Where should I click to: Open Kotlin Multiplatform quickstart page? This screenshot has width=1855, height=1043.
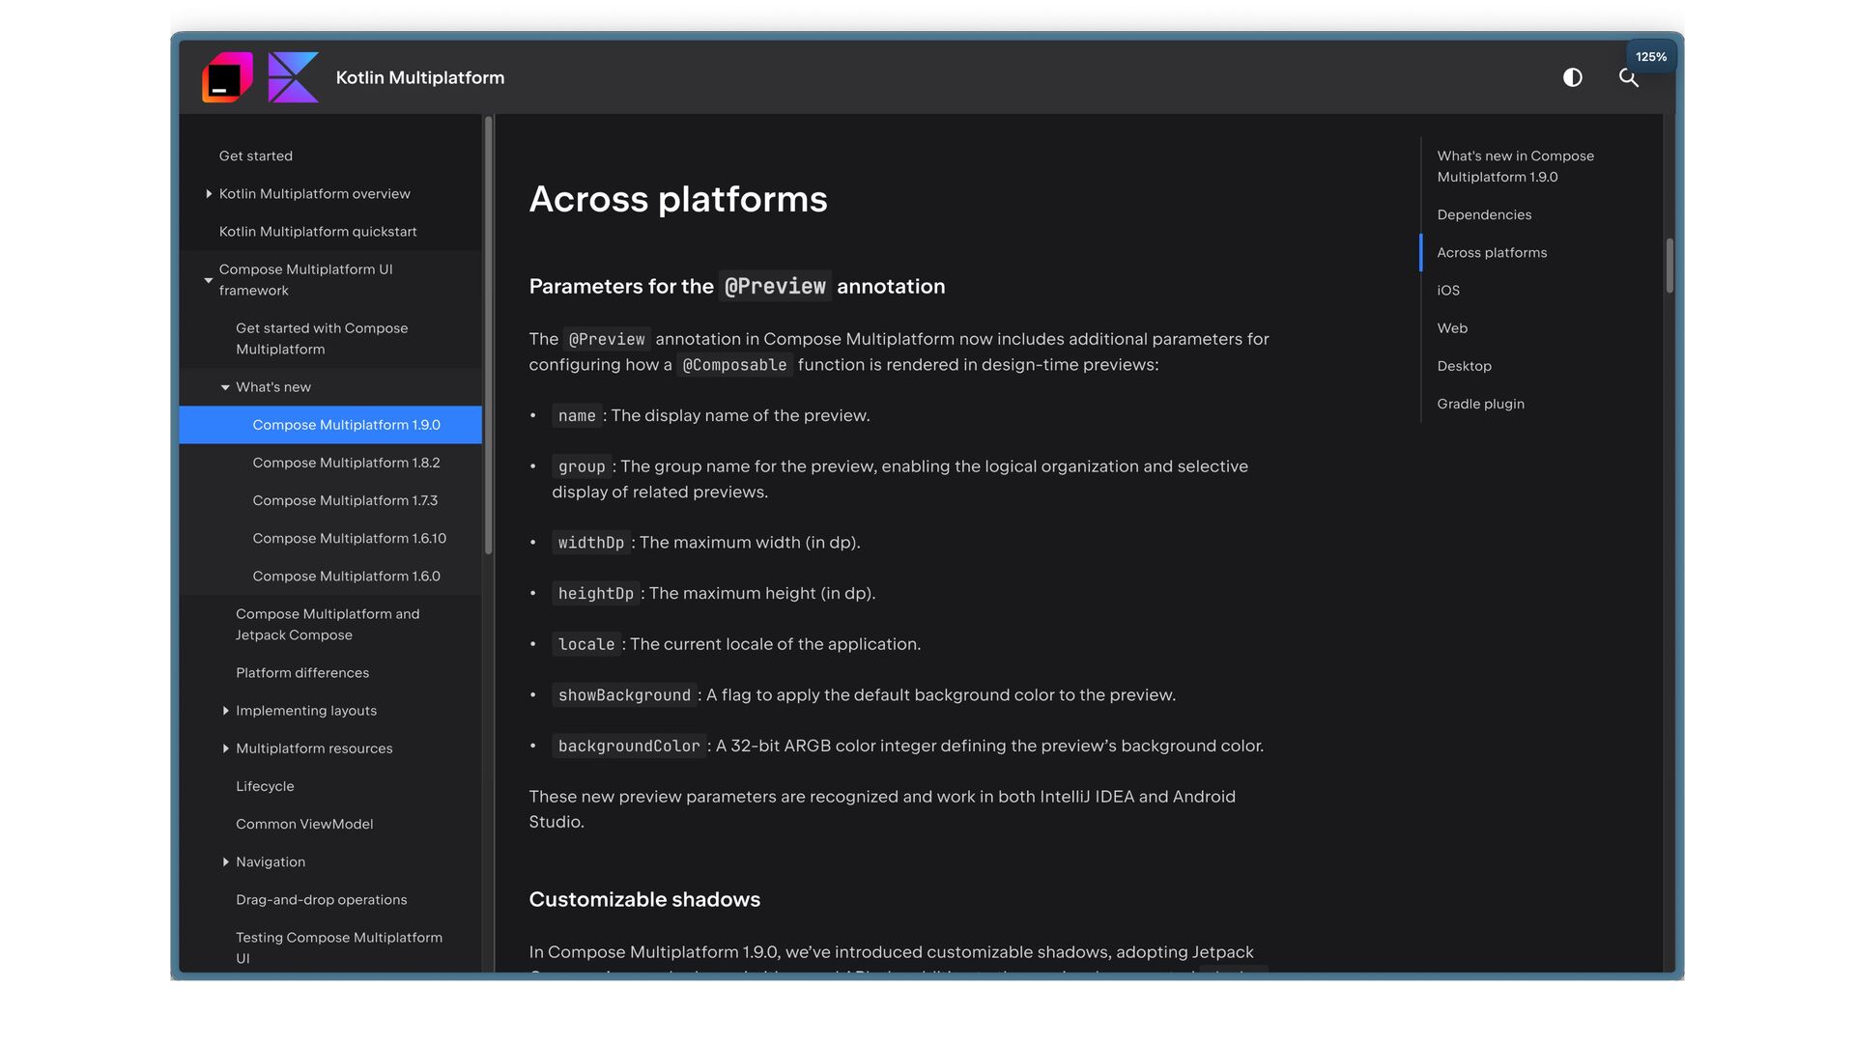coord(318,232)
